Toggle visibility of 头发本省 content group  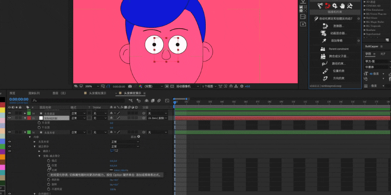click(10, 141)
